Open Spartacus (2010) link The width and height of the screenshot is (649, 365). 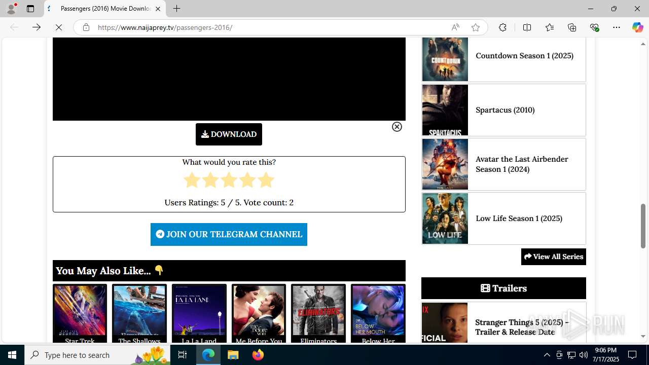[505, 110]
